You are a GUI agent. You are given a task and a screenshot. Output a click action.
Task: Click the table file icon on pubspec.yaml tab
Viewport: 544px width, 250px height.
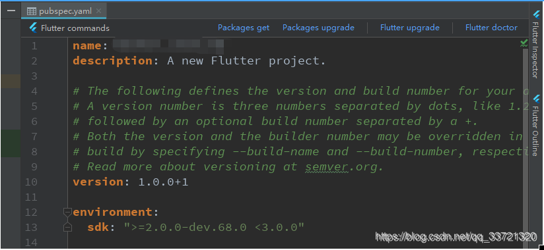(x=31, y=11)
